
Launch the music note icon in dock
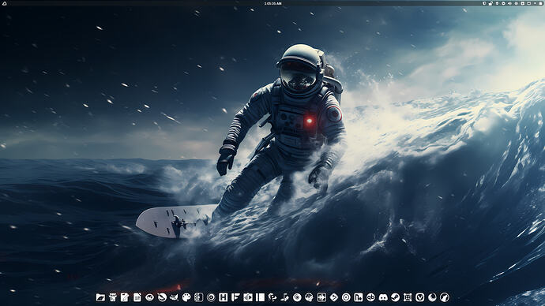click(284, 297)
